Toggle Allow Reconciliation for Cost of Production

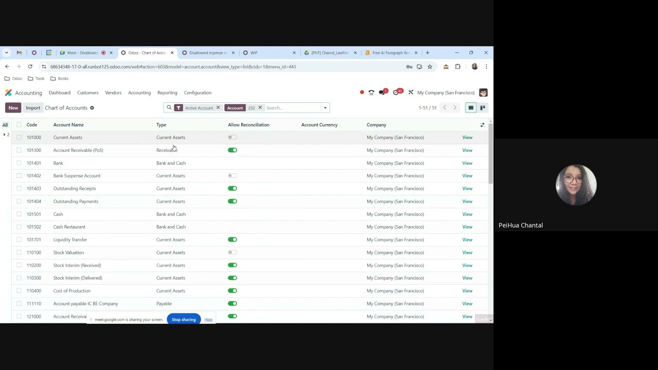(x=232, y=291)
